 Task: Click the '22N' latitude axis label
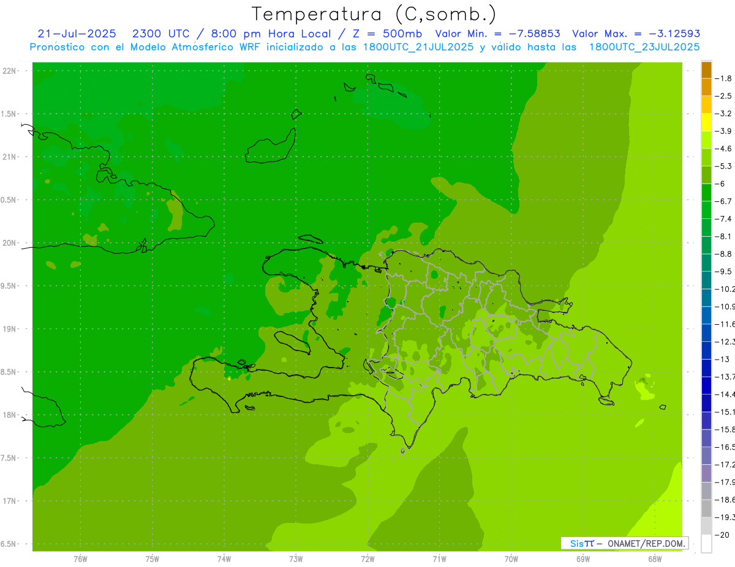click(9, 71)
